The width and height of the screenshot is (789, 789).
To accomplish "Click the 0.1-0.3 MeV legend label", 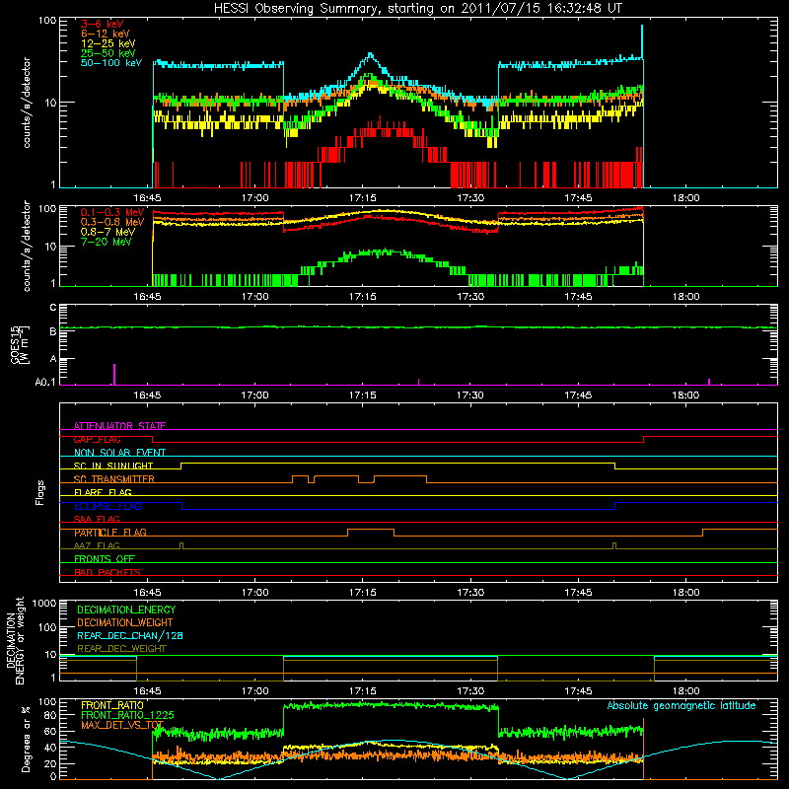I will coord(112,212).
